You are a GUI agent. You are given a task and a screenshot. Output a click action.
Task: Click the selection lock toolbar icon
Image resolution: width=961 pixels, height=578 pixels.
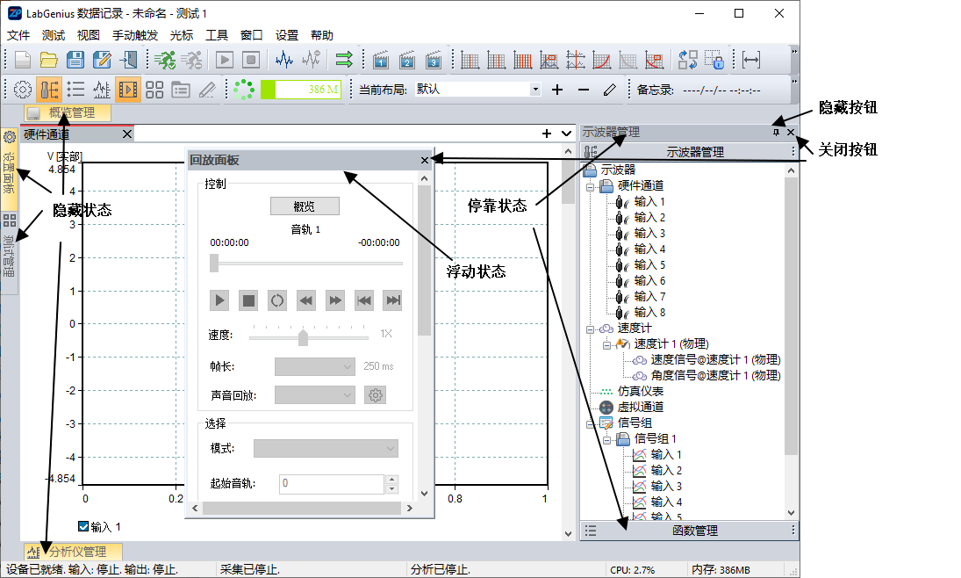pos(714,60)
